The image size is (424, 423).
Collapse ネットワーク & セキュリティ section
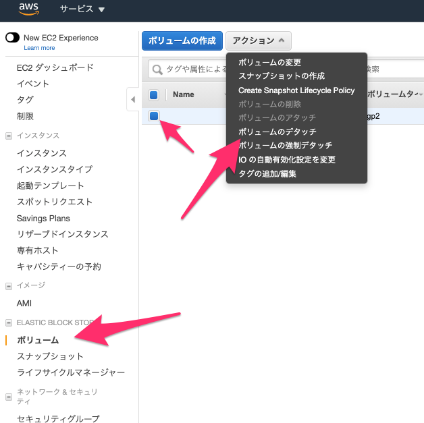coord(9,397)
